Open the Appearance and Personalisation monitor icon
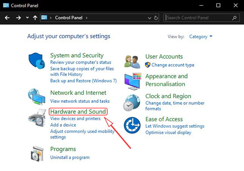The image size is (244, 171). point(133,81)
